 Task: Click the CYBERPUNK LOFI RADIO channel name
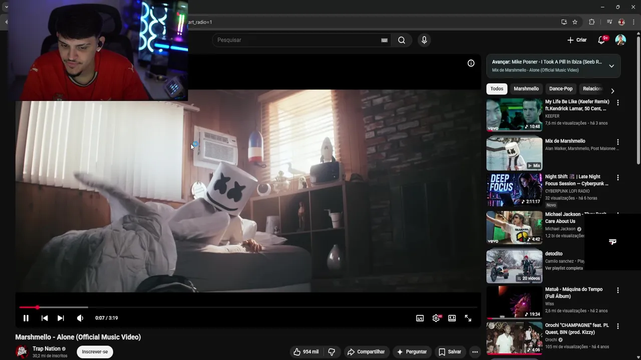567,191
